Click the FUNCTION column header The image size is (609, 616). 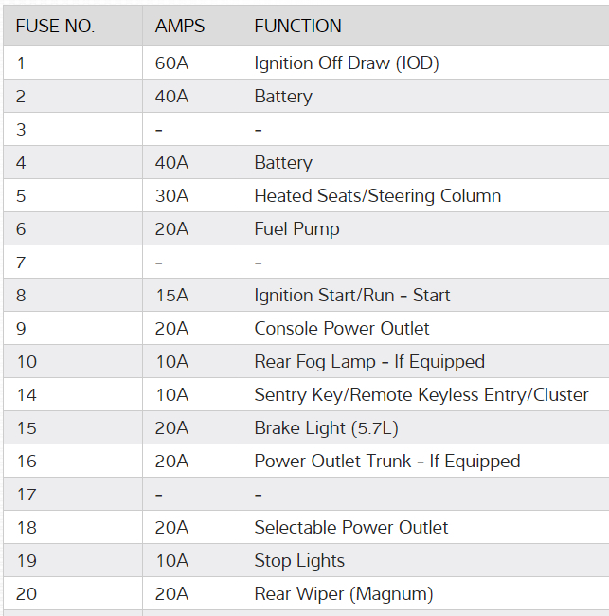[297, 27]
